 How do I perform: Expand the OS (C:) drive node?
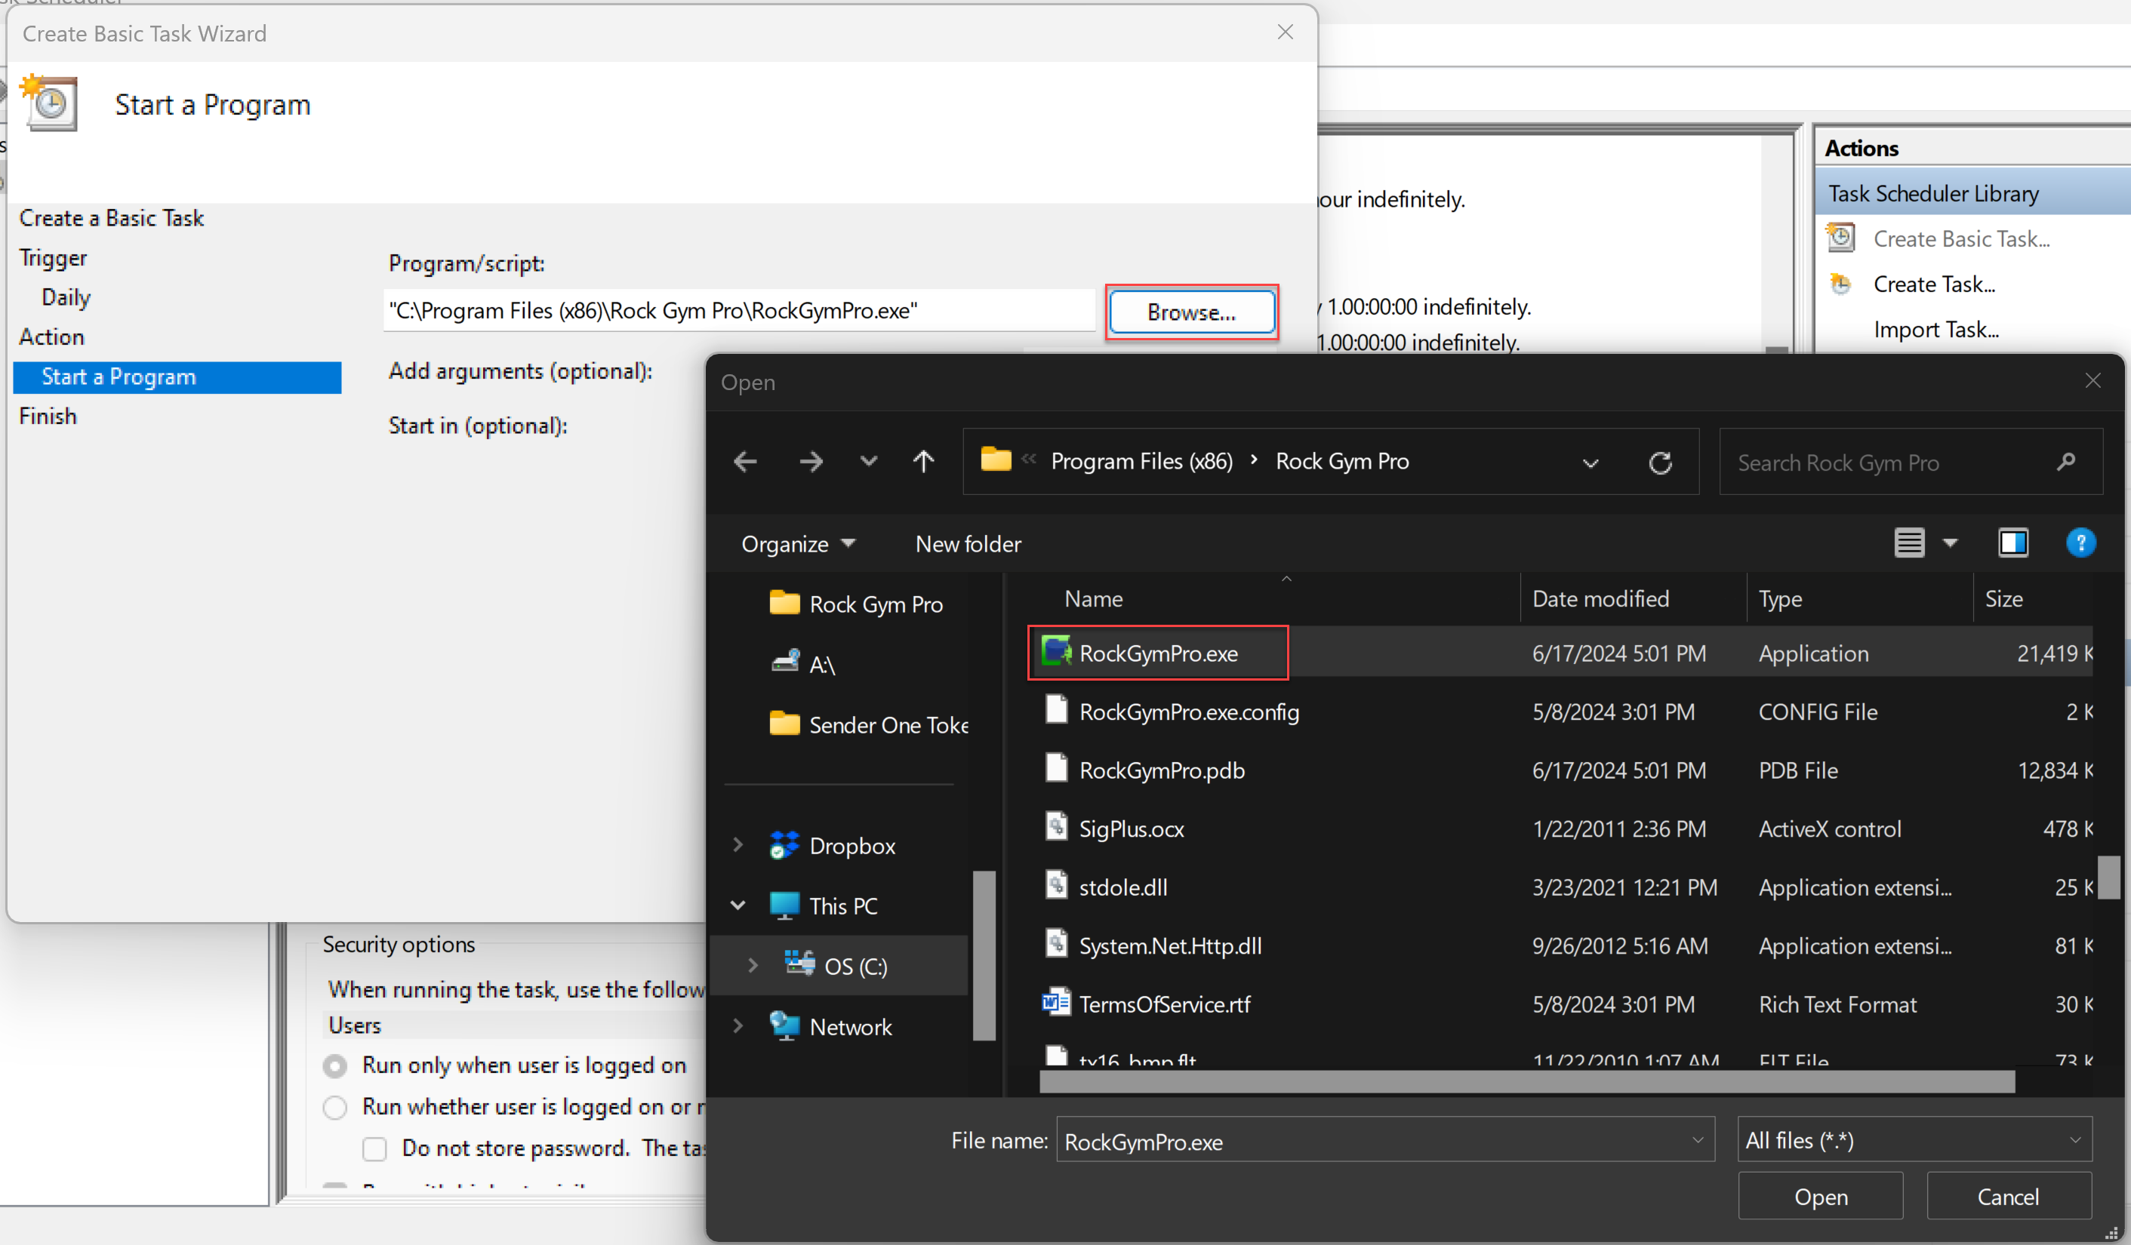753,965
